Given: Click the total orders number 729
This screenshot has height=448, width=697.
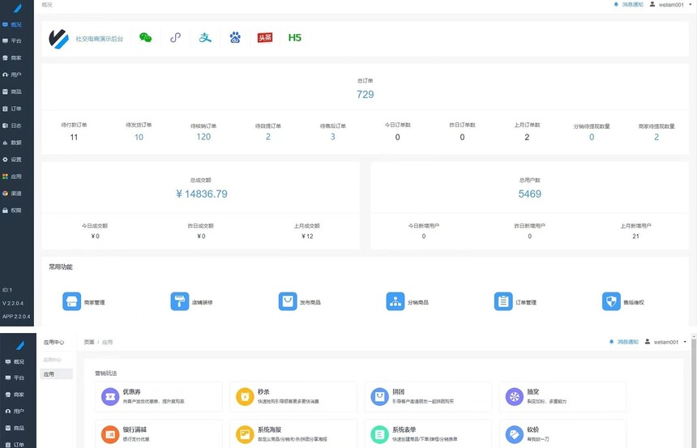Looking at the screenshot, I should pyautogui.click(x=366, y=95).
